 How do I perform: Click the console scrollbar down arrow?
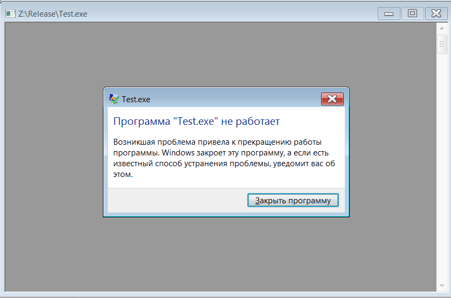point(442,286)
